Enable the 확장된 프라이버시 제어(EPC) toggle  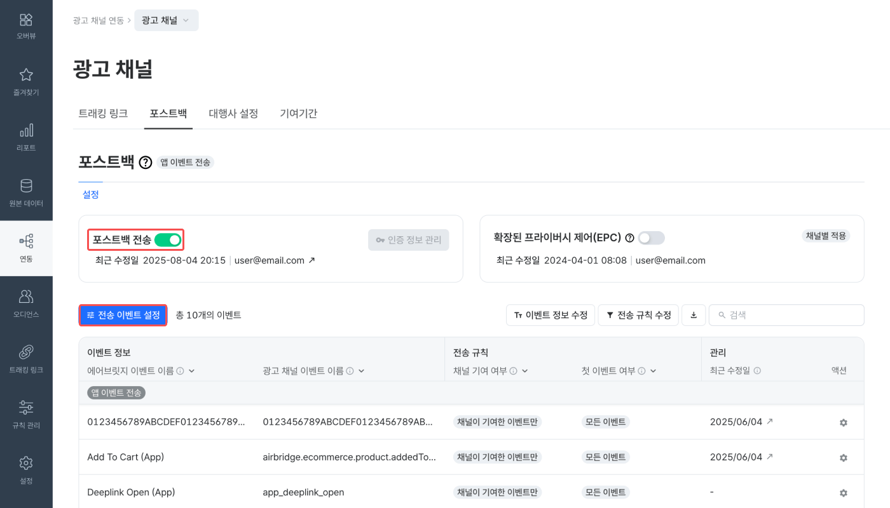click(x=651, y=238)
